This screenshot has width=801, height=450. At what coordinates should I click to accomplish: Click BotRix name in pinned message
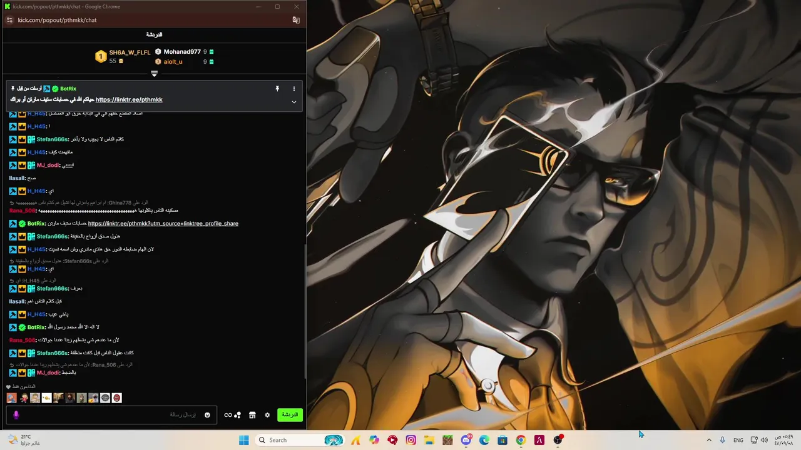tap(68, 89)
